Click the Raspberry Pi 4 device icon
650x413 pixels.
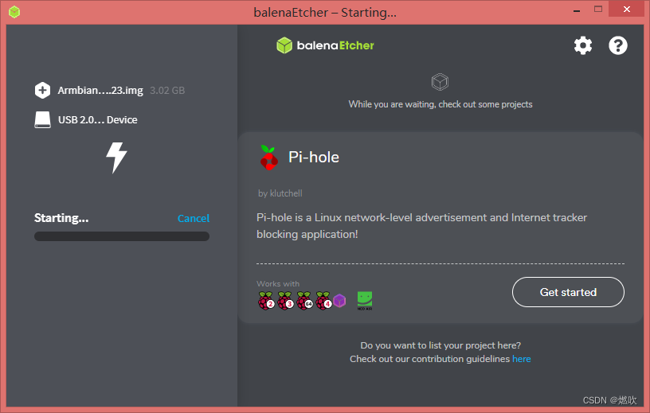tap(323, 301)
